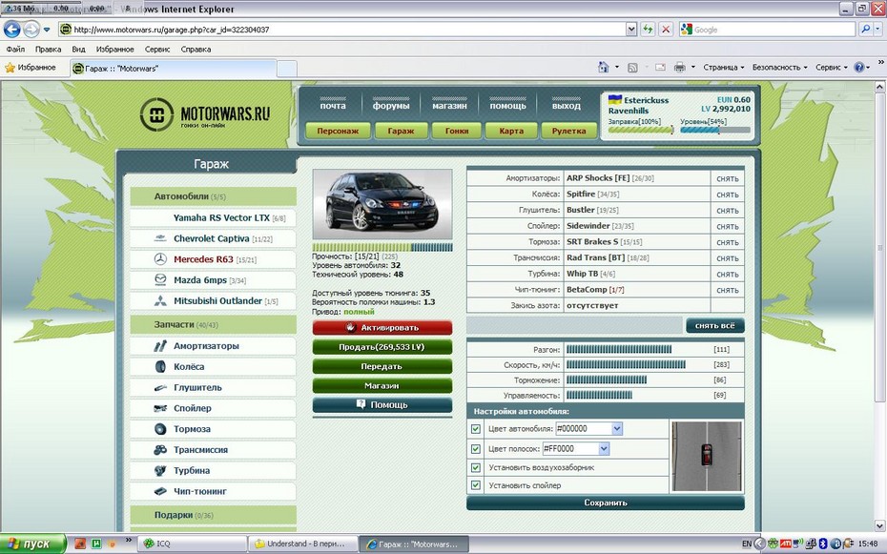Click the search magnifier icon
The image size is (887, 554).
click(865, 30)
